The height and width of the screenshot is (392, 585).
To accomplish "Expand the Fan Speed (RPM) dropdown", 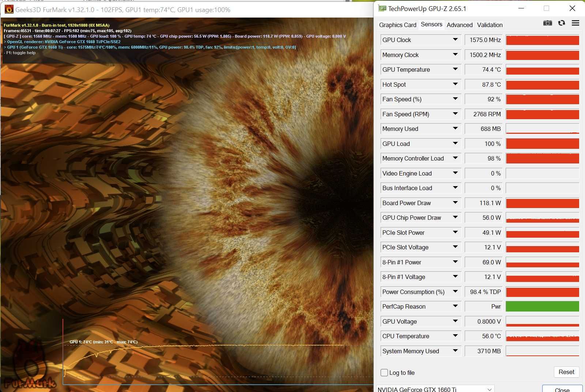I will 455,114.
